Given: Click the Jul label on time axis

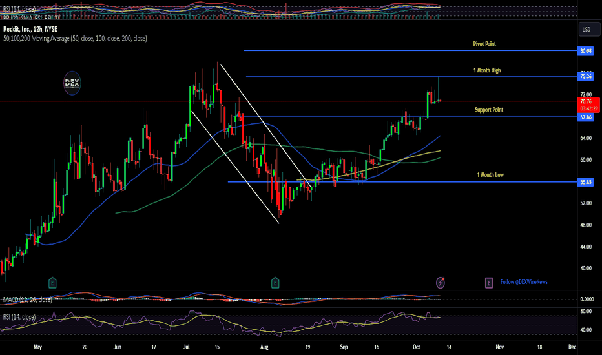Looking at the screenshot, I should click(x=186, y=347).
